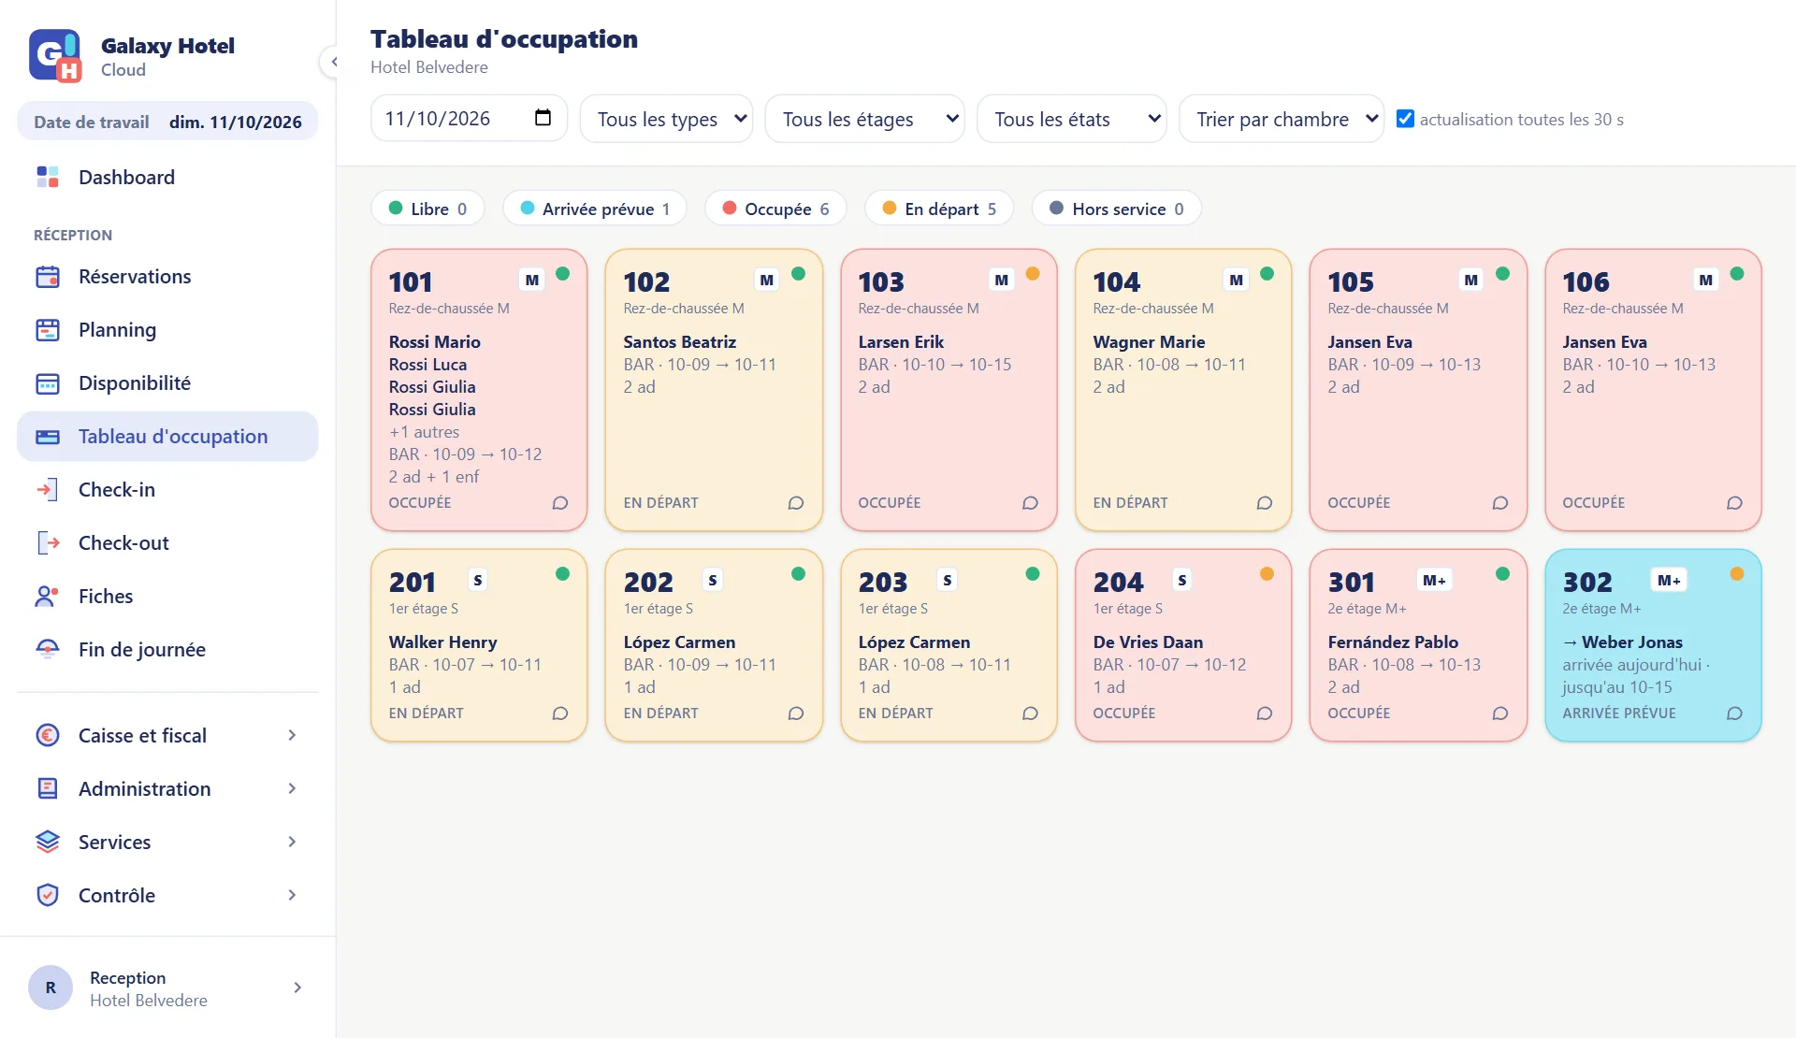Open the comment icon on room 301

tap(1500, 714)
